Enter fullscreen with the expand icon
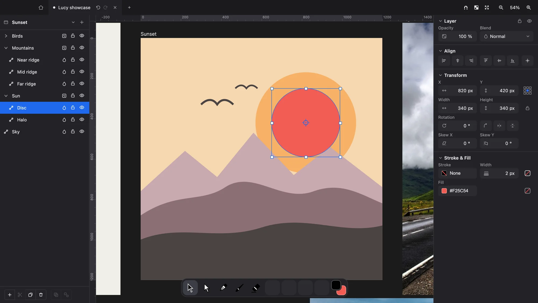 pos(487,8)
